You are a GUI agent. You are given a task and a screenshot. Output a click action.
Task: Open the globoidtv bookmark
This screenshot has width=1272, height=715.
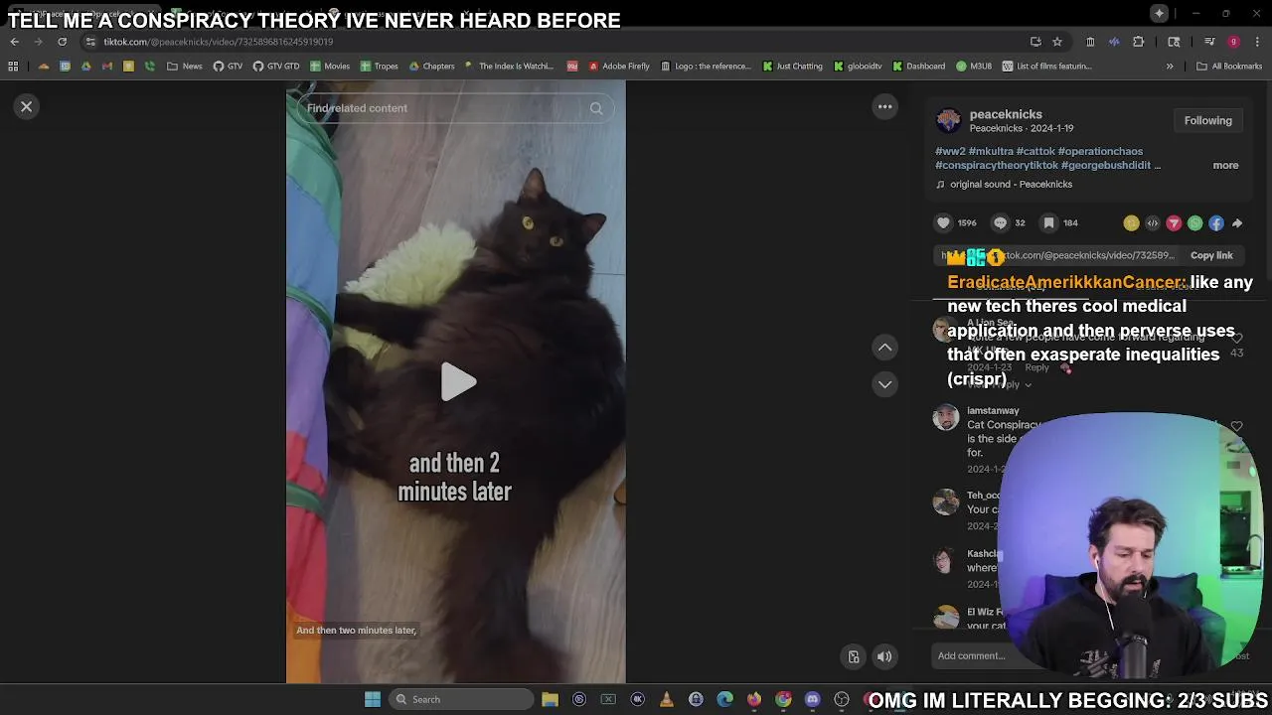pyautogui.click(x=858, y=67)
